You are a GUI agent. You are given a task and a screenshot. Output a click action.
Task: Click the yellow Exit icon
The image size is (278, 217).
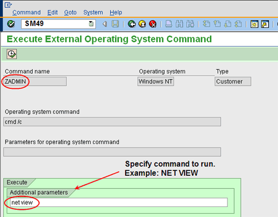[142, 24]
